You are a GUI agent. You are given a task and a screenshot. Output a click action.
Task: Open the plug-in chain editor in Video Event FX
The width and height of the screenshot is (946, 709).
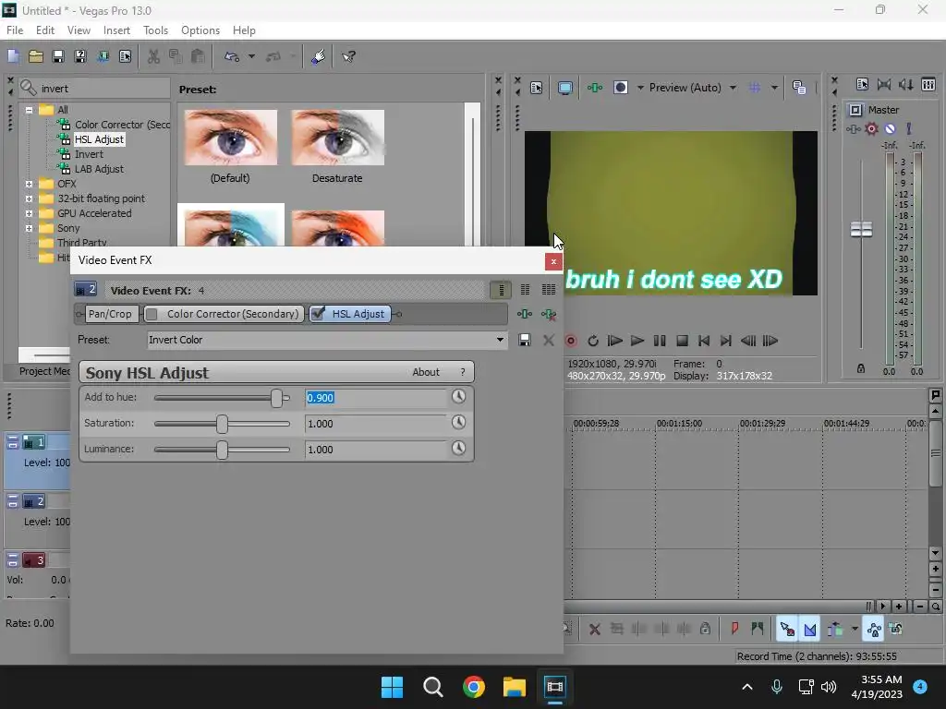525,314
